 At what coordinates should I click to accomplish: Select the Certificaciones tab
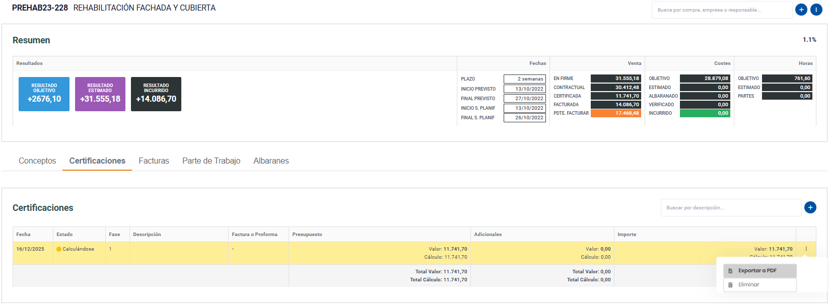point(97,161)
